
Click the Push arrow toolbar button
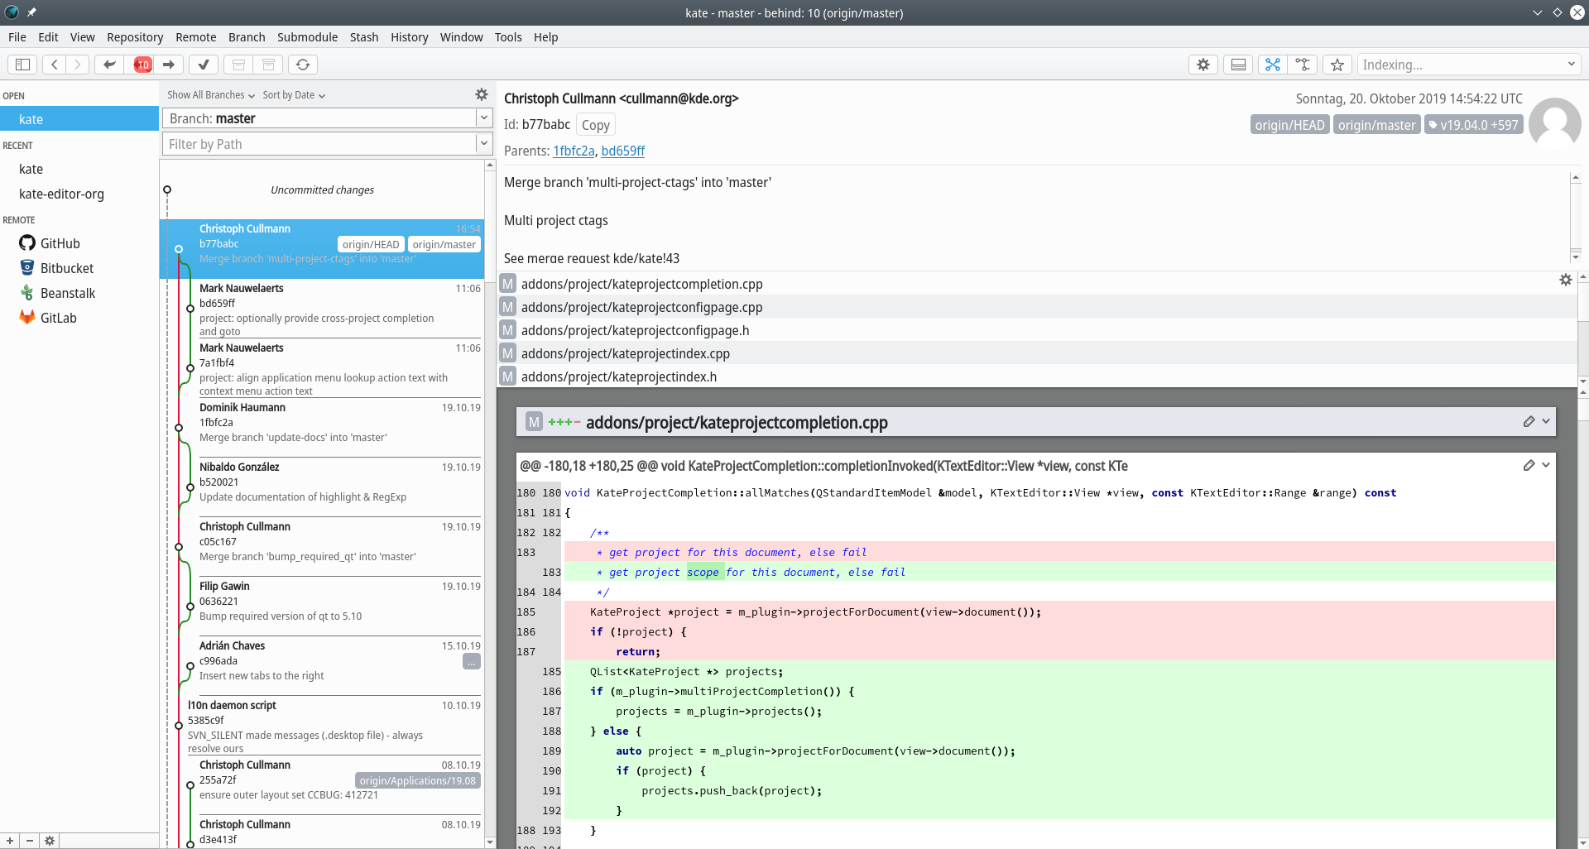click(x=169, y=65)
